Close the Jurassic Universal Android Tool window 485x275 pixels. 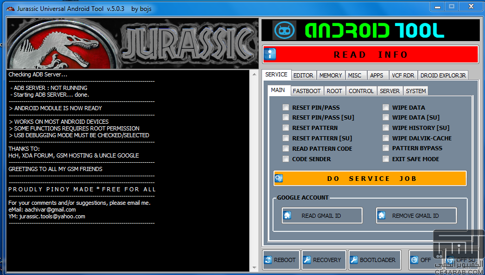[x=471, y=6]
